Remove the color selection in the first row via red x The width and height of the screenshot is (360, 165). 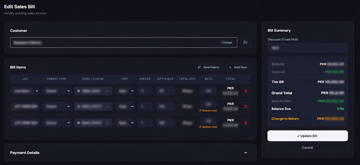[x=107, y=91]
